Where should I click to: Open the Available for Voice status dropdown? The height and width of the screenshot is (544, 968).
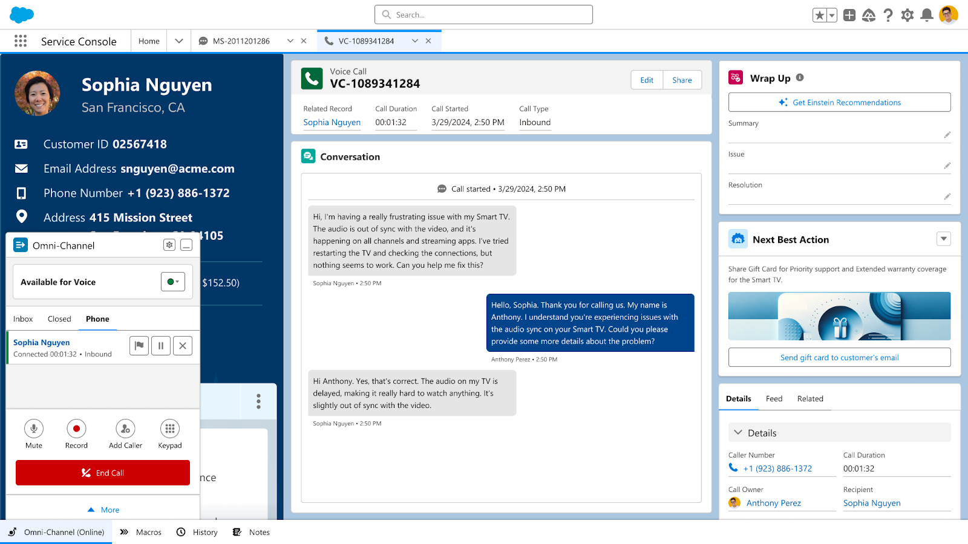(173, 281)
